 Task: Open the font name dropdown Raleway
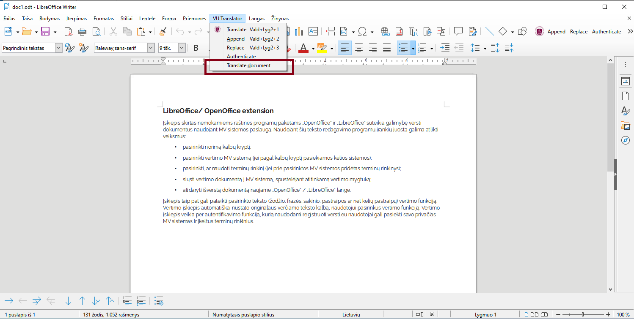click(x=151, y=48)
